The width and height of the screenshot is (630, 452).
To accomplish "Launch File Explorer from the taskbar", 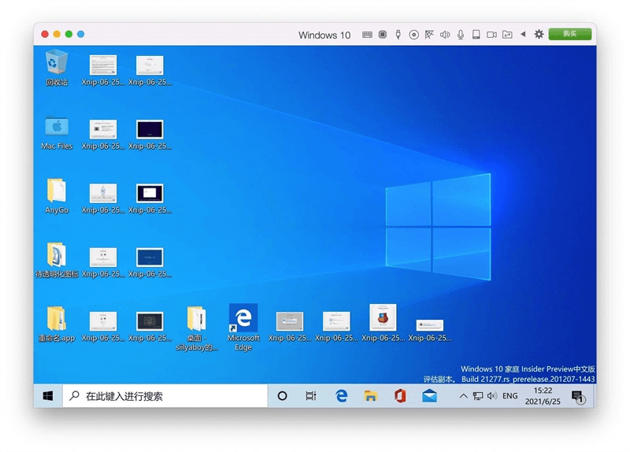I will 370,396.
